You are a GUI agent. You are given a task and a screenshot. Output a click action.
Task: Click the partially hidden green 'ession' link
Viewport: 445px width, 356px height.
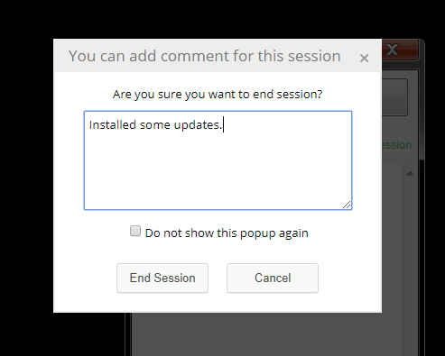396,145
